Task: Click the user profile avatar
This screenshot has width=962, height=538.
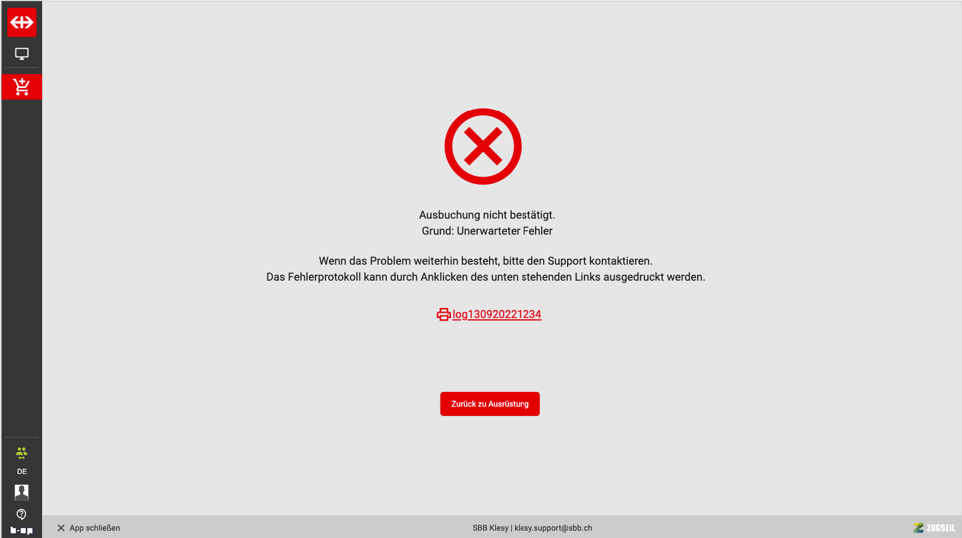Action: [x=21, y=492]
